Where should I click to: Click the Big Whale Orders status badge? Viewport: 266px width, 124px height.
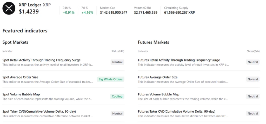click(x=111, y=79)
